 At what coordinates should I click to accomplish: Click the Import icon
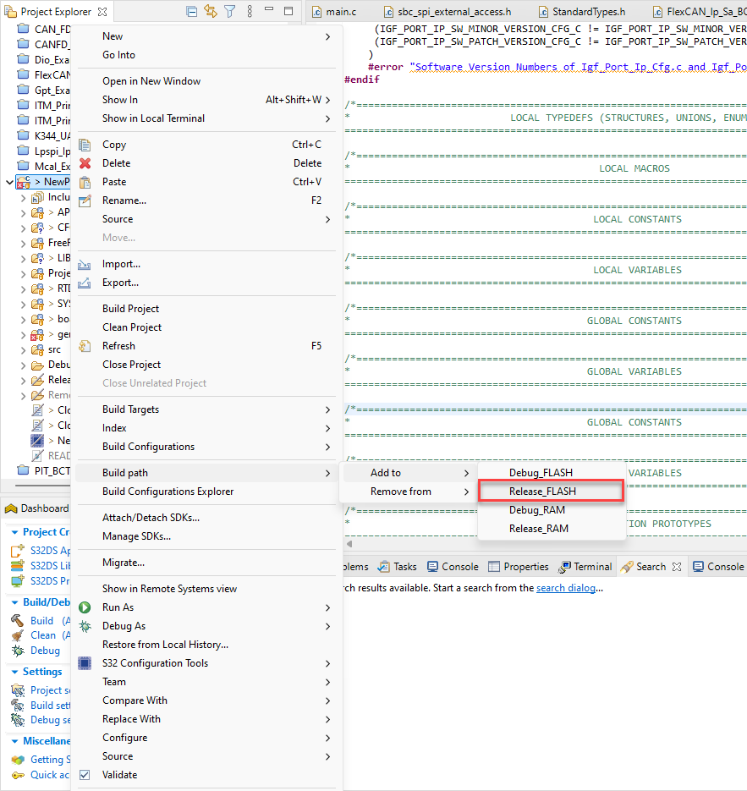[85, 264]
